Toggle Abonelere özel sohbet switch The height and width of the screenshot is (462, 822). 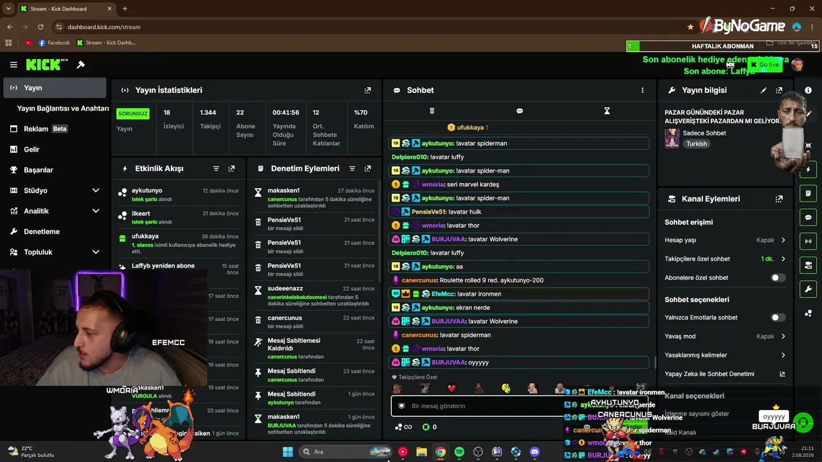point(778,278)
